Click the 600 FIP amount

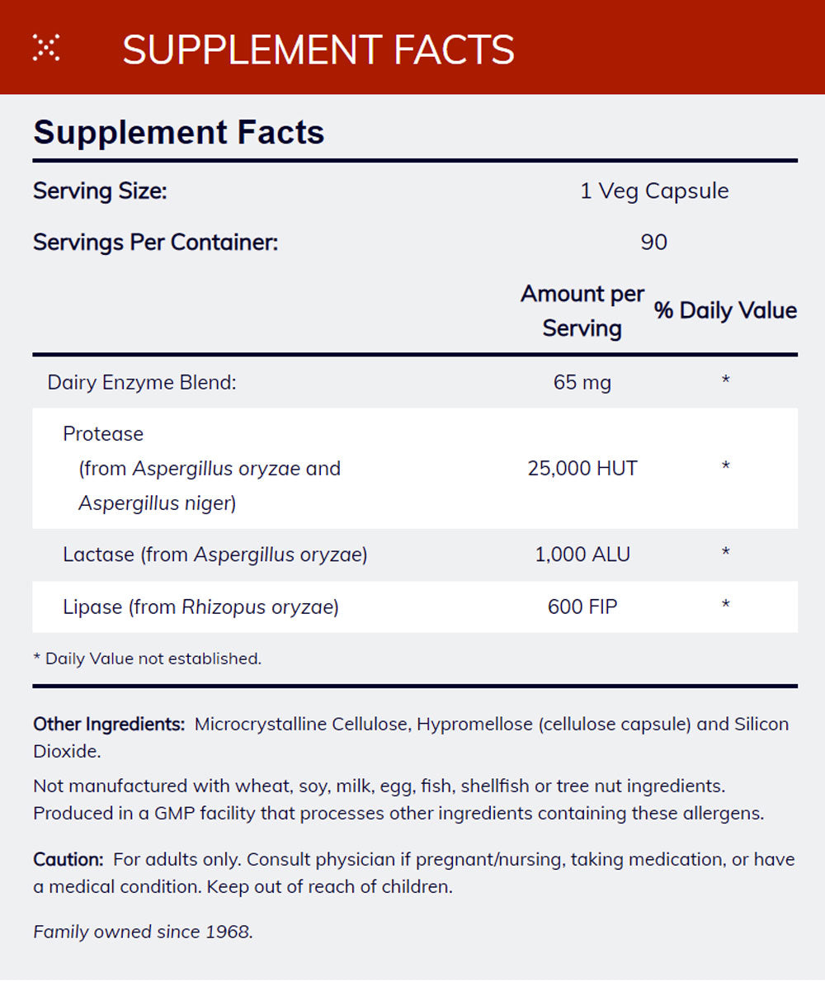[x=582, y=607]
